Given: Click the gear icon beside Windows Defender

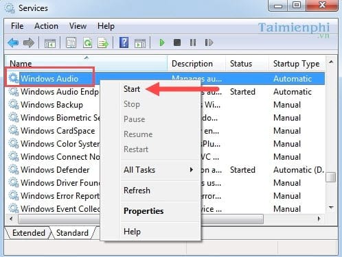Looking at the screenshot, I should pyautogui.click(x=14, y=170).
